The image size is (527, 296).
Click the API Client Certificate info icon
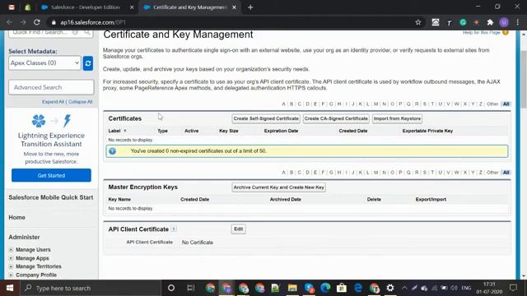(174, 229)
